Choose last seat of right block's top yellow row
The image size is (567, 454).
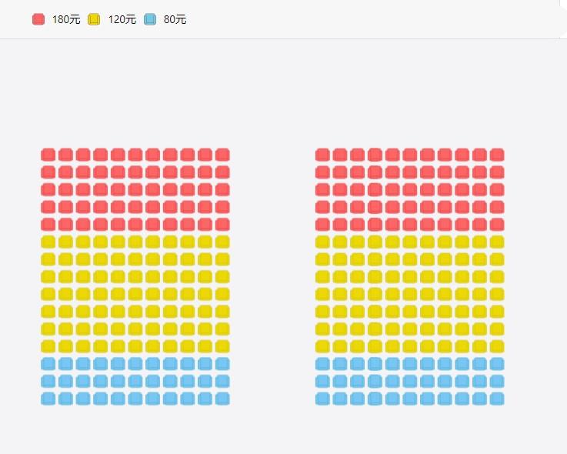click(x=497, y=242)
